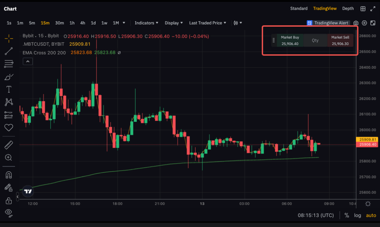This screenshot has width=380, height=227.
Task: Toggle magnet mode in the left toolbar
Action: click(x=8, y=174)
